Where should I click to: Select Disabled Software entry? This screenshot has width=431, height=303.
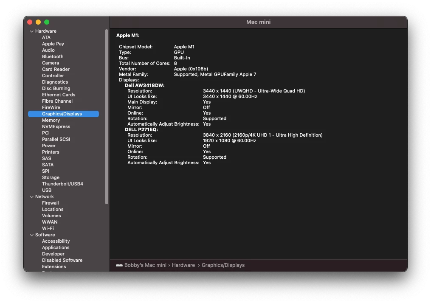click(x=62, y=260)
